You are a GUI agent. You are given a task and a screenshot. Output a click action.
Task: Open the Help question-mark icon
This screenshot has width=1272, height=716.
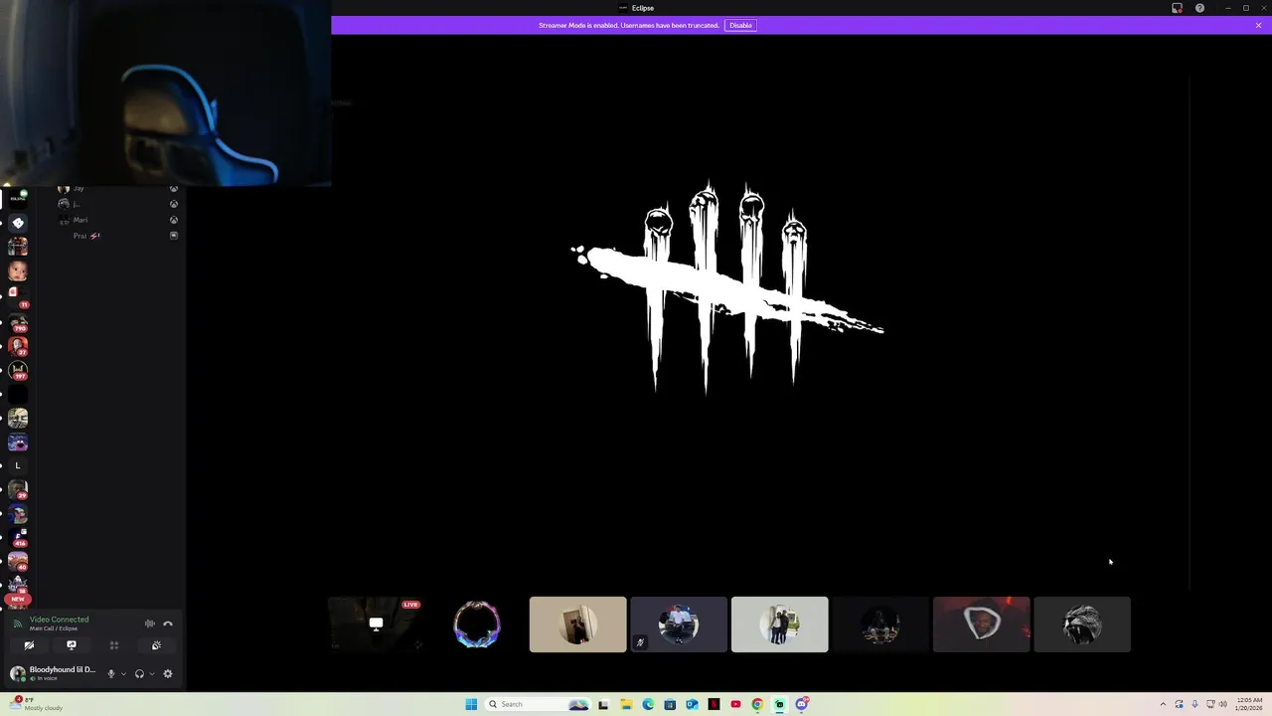[1199, 8]
